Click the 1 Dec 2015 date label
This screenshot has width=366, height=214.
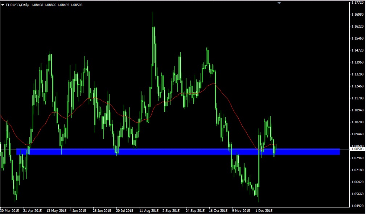[x=264, y=210]
